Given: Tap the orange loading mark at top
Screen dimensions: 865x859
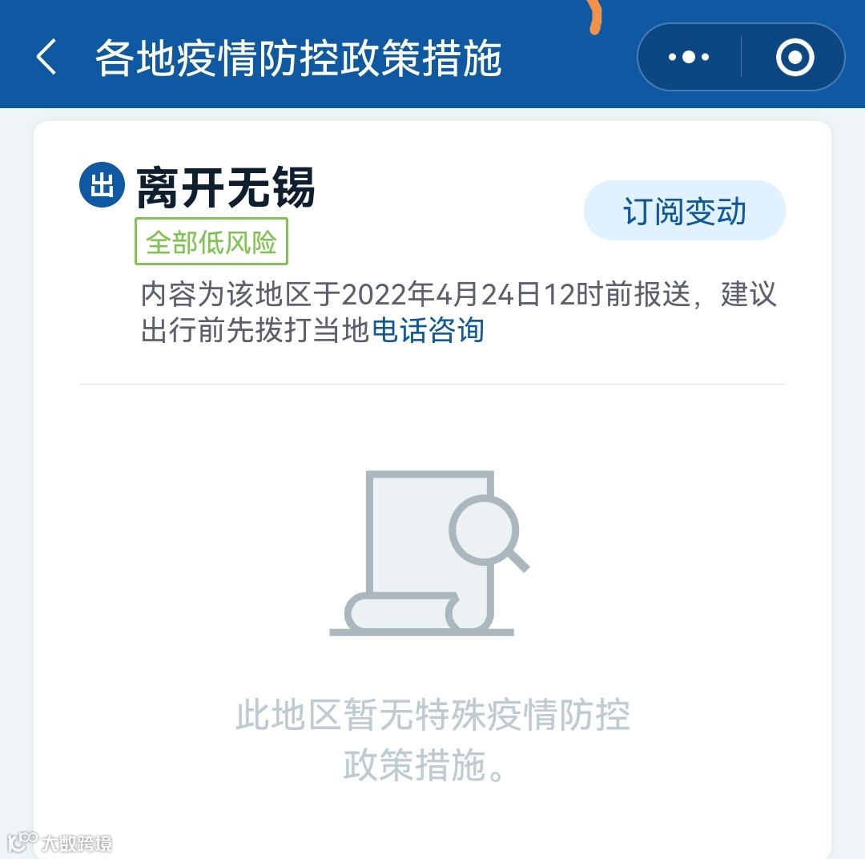Looking at the screenshot, I should pyautogui.click(x=594, y=17).
